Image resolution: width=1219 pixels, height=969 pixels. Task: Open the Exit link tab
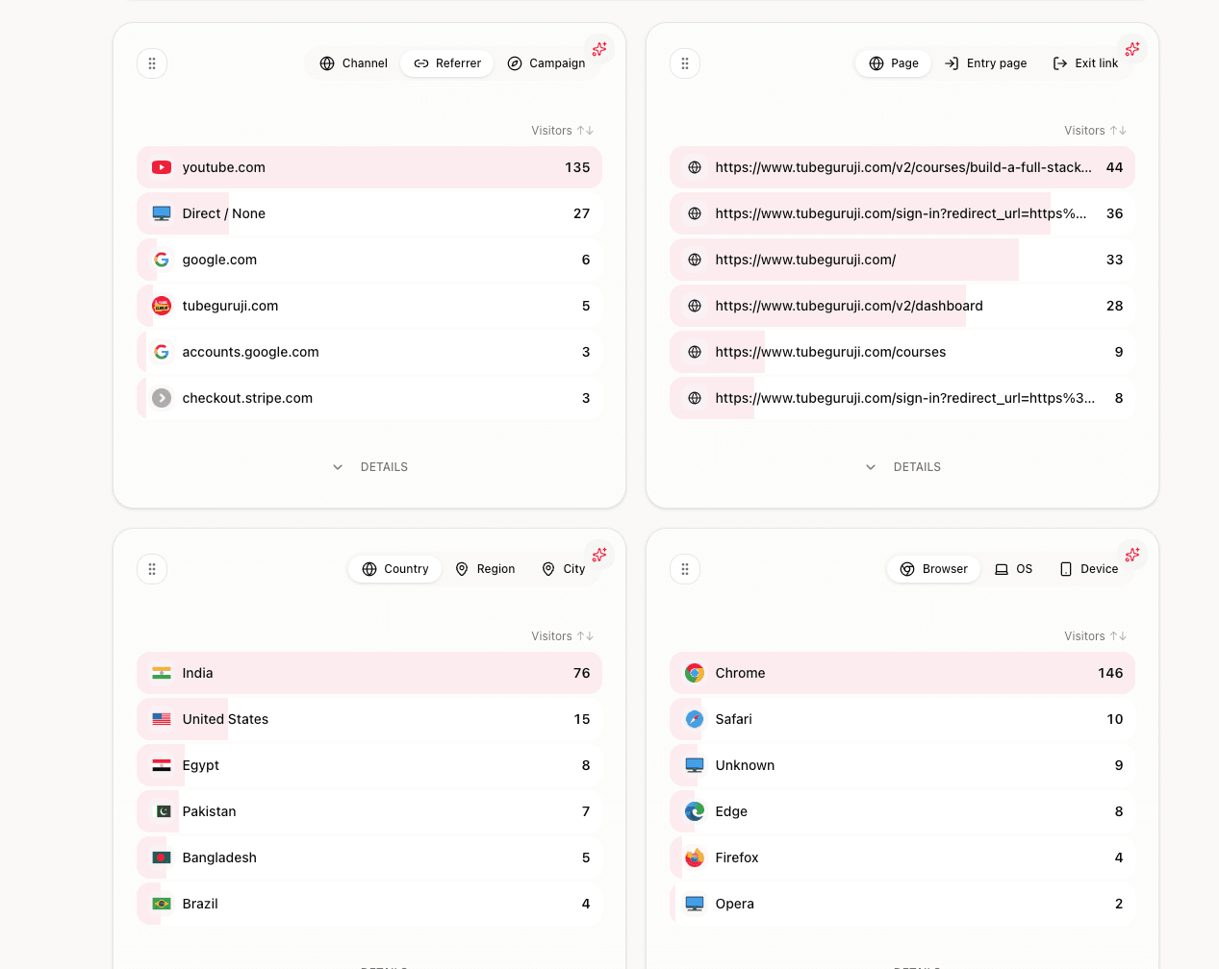(1085, 63)
